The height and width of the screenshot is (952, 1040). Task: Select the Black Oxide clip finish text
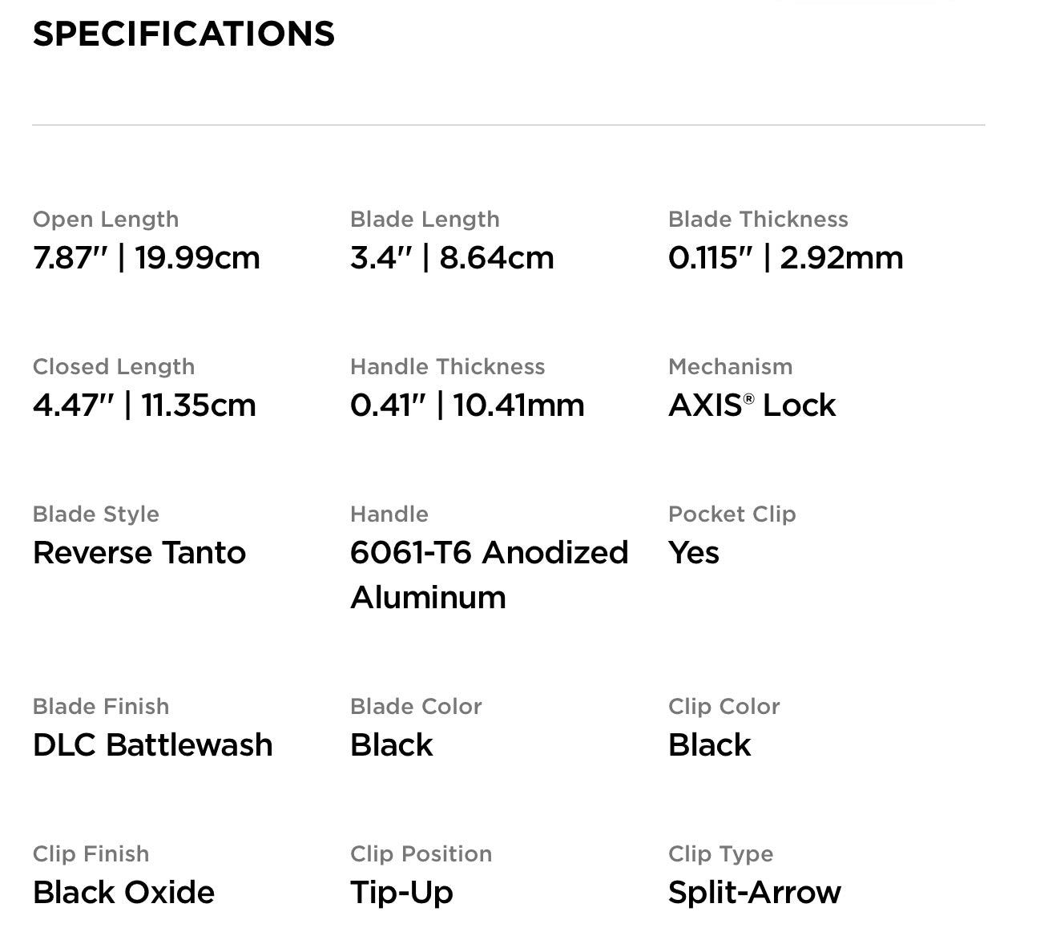click(x=124, y=893)
